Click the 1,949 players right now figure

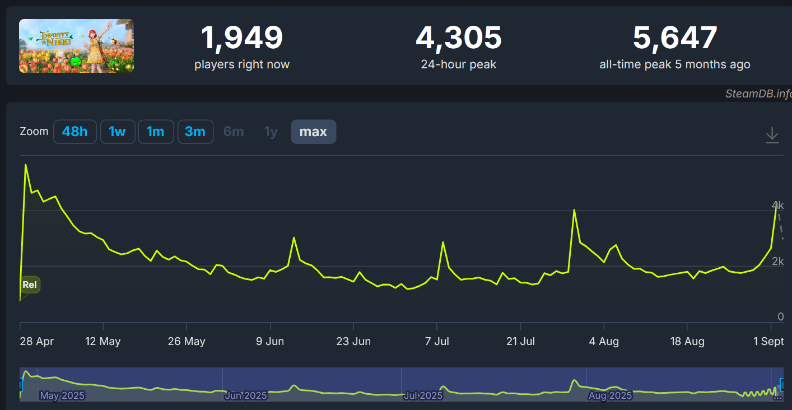click(x=242, y=38)
